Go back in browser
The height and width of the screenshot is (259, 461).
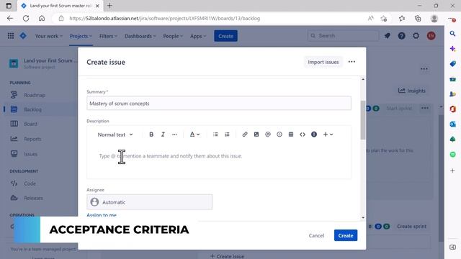10,18
